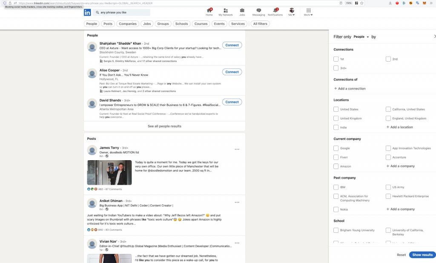Check the India location filter
This screenshot has width=436, height=263.
(336, 127)
